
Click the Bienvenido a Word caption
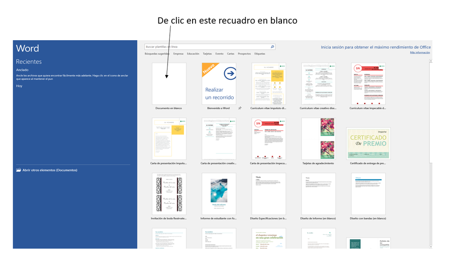click(x=219, y=108)
